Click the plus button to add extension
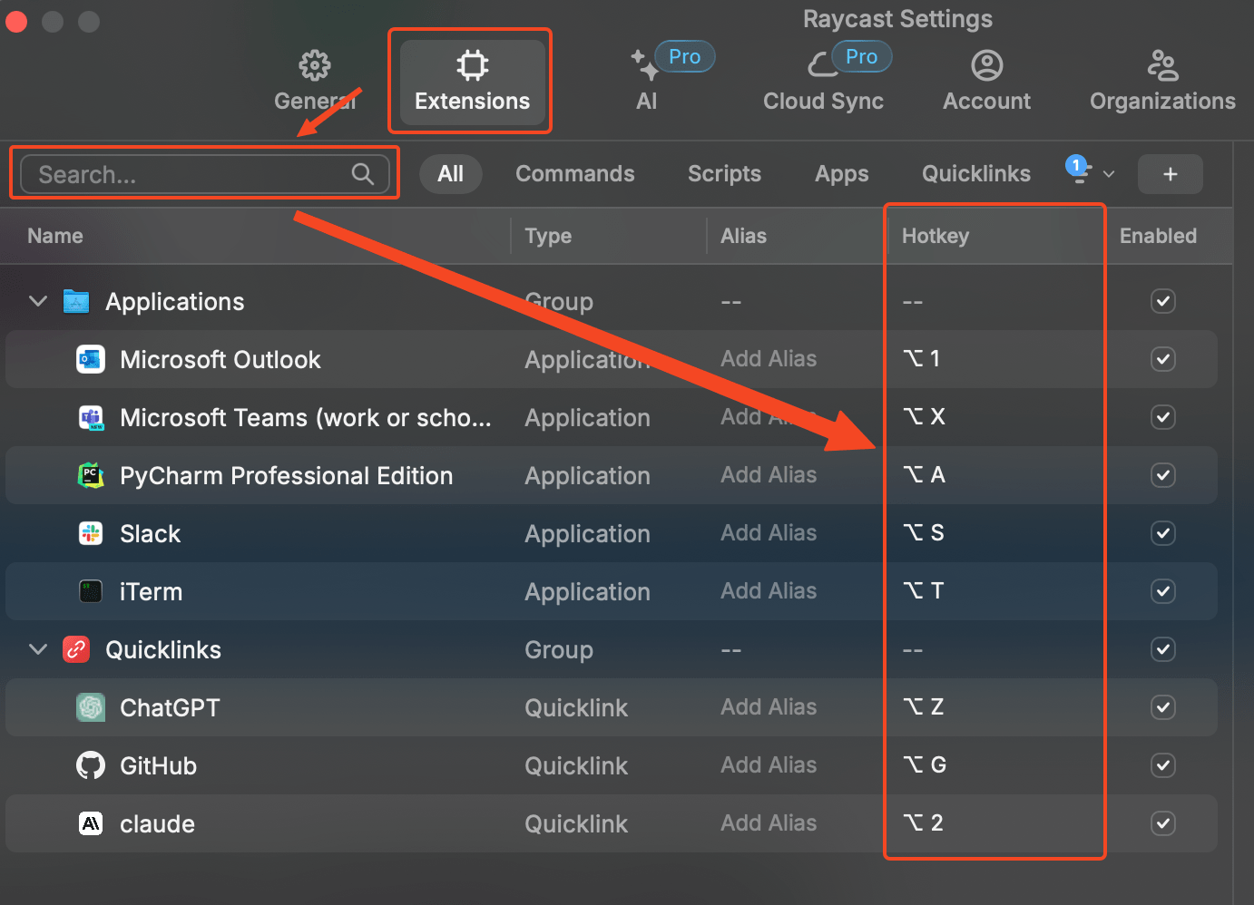Image resolution: width=1254 pixels, height=905 pixels. pos(1171,174)
